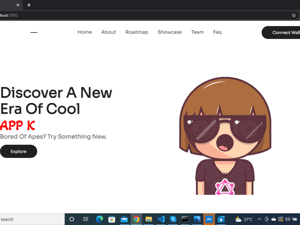Open the command prompt from the taskbar

point(185,219)
